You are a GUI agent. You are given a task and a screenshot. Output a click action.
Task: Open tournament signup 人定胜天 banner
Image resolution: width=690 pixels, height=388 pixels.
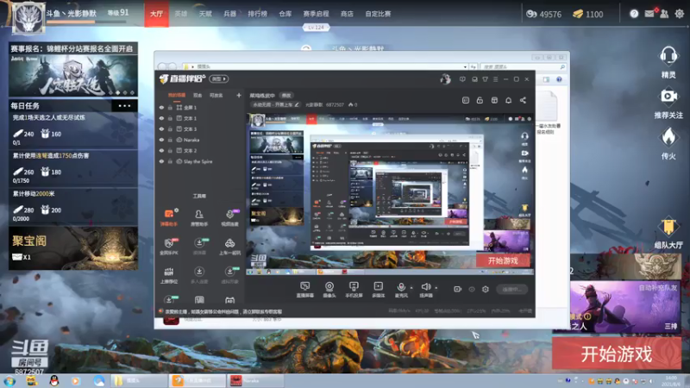(73, 75)
